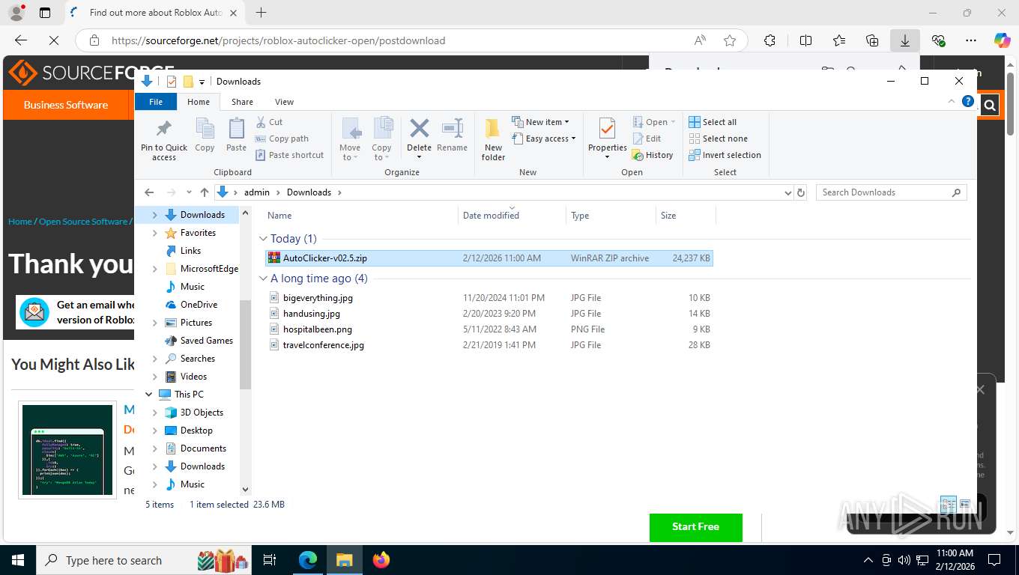Viewport: 1019px width, 575px height.
Task: Switch to View ribbon tab
Action: click(284, 102)
